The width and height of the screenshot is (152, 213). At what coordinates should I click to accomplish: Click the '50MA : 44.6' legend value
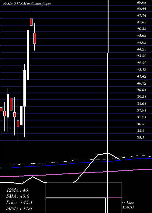19,208
